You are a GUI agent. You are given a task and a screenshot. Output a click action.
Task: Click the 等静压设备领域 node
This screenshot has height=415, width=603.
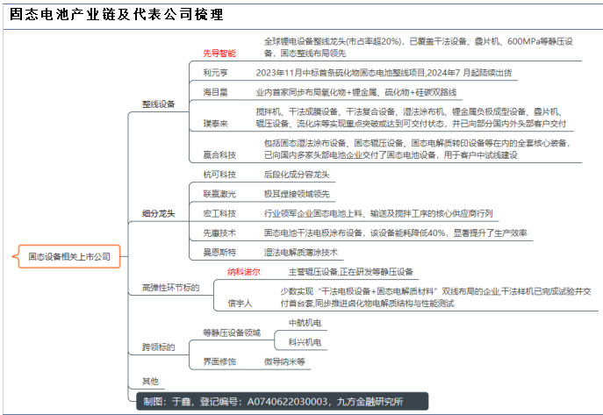point(232,333)
